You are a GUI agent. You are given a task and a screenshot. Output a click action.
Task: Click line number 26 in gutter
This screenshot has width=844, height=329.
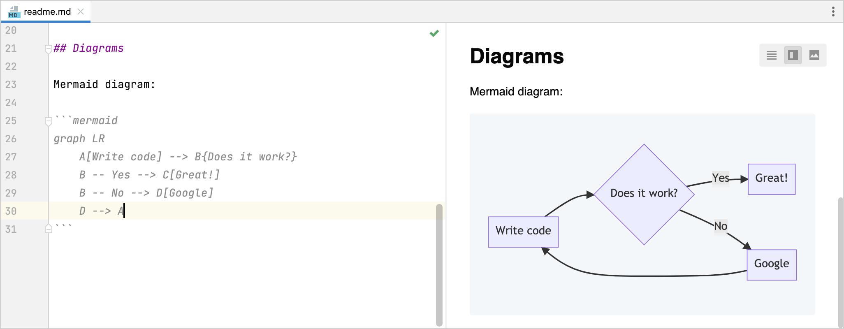(x=11, y=139)
